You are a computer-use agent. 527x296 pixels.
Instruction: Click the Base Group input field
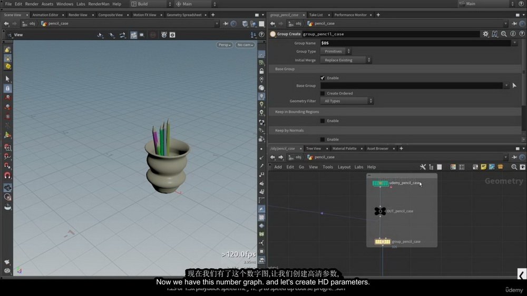(x=412, y=86)
